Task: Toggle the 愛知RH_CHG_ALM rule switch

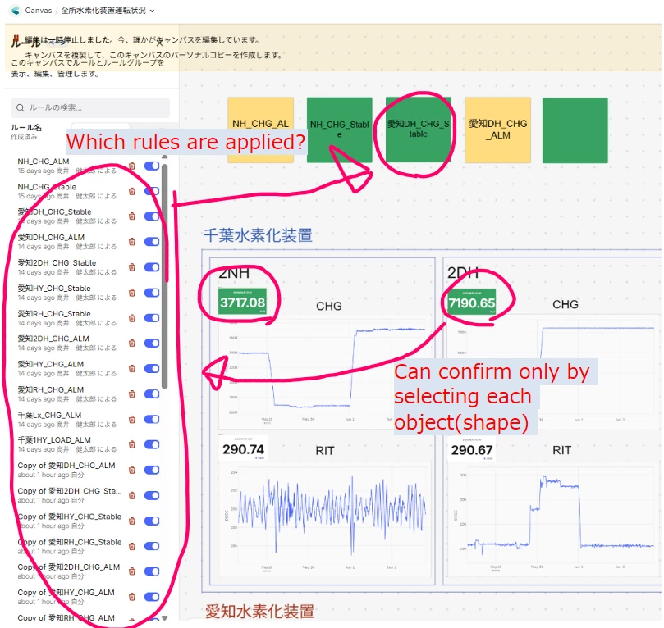Action: point(152,394)
